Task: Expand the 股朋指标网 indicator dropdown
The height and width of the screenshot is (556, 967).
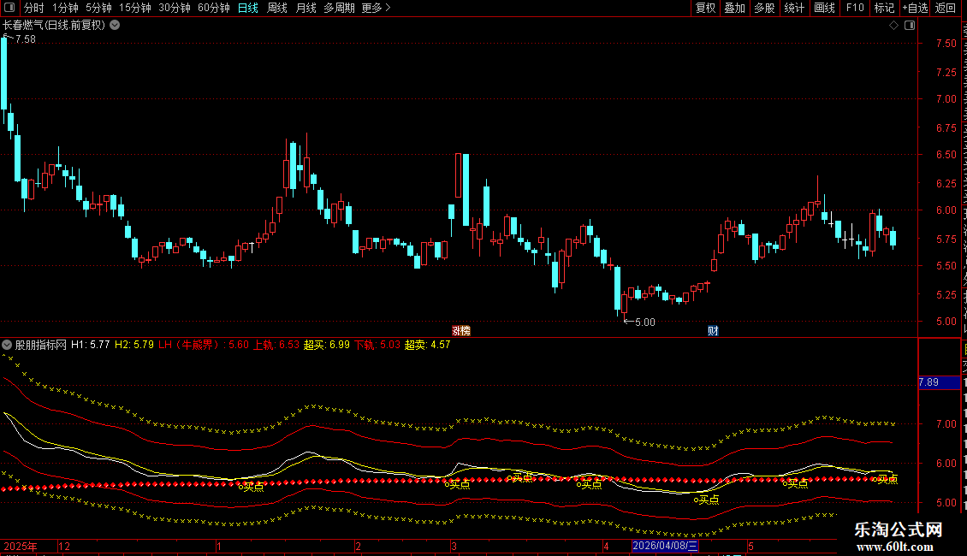Action: (x=7, y=345)
